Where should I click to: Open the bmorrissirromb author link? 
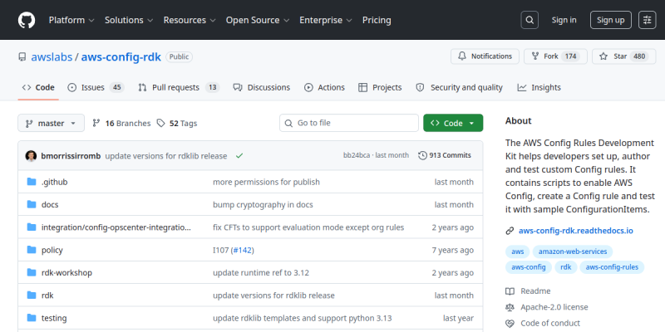[x=71, y=156]
